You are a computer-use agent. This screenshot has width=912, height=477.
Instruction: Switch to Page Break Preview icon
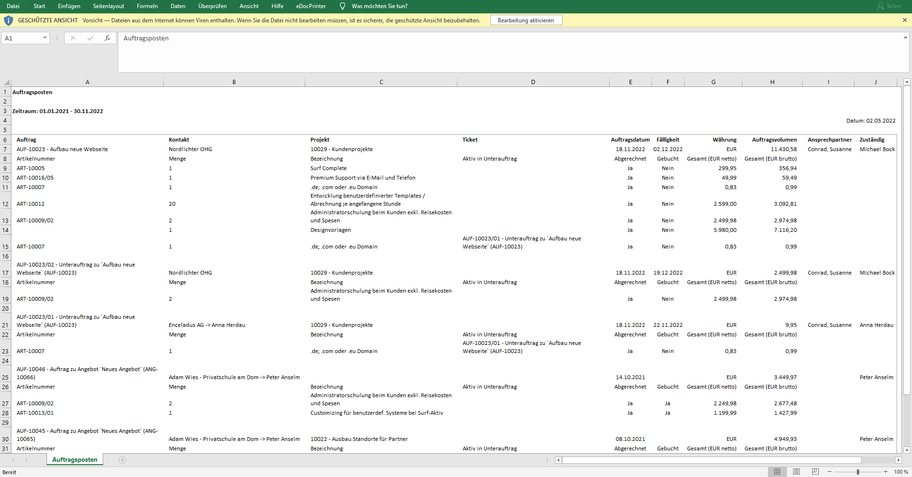click(x=815, y=472)
